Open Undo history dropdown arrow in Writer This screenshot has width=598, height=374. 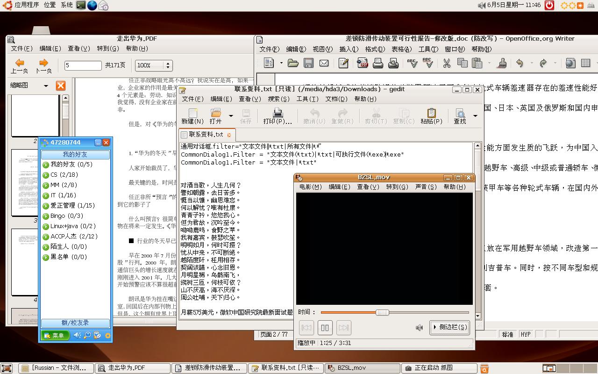click(531, 63)
